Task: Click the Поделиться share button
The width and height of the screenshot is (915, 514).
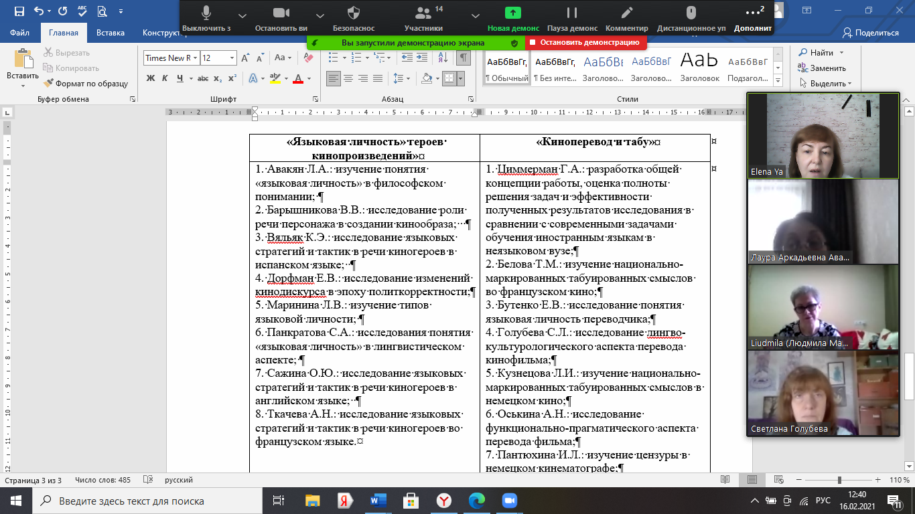Action: point(871,33)
